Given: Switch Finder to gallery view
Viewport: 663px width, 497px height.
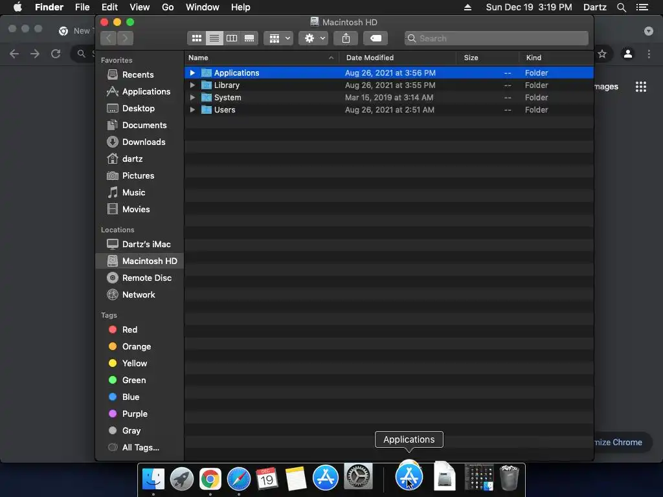Looking at the screenshot, I should (249, 38).
